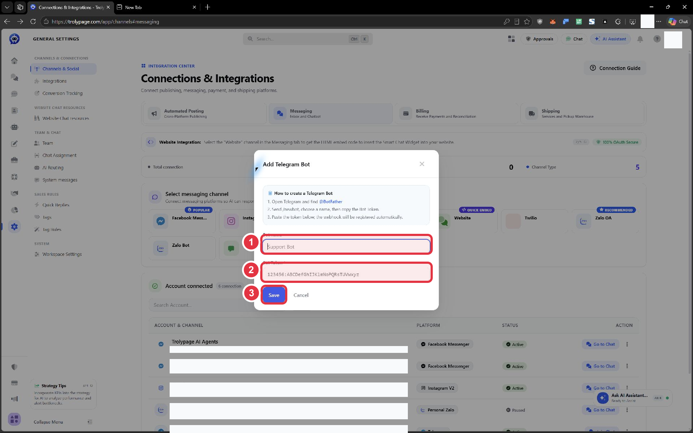The width and height of the screenshot is (693, 433).
Task: Switch to Automated Posting tab
Action: click(205, 114)
